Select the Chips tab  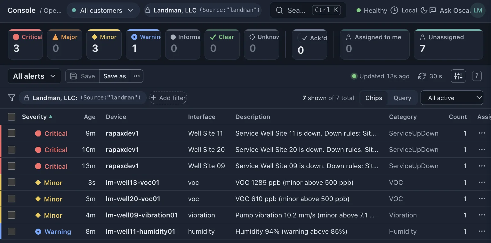click(x=374, y=98)
